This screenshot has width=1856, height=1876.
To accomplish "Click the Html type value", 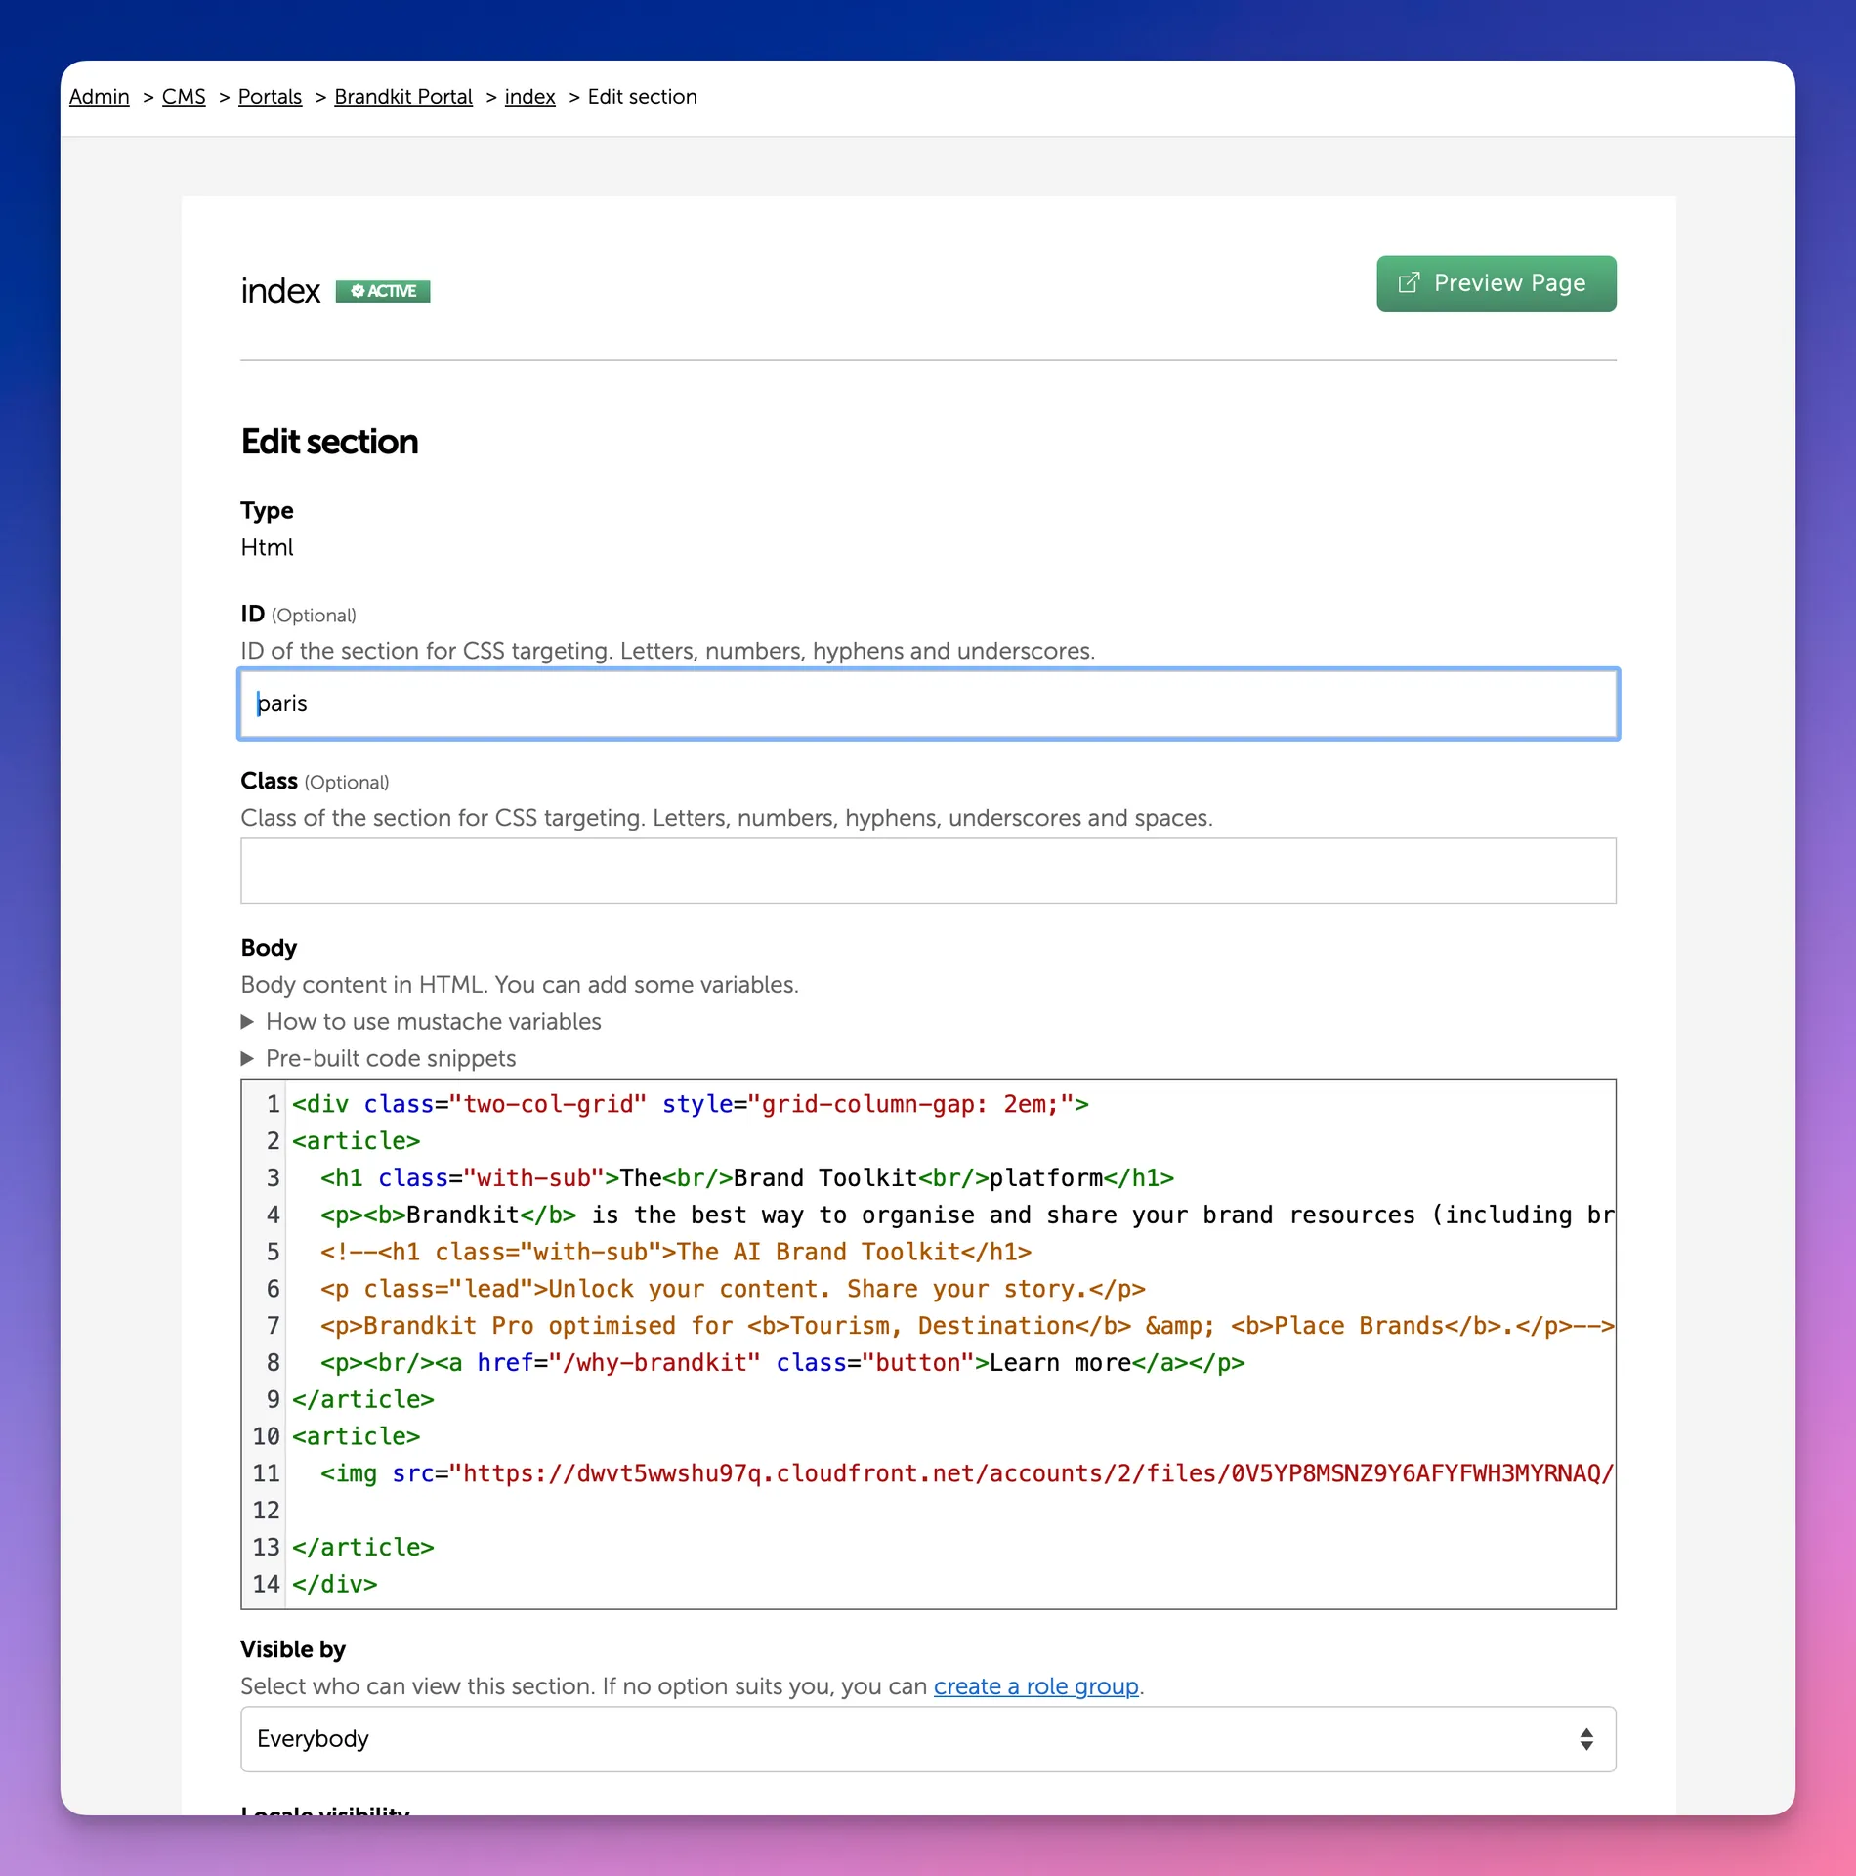I will pos(267,547).
